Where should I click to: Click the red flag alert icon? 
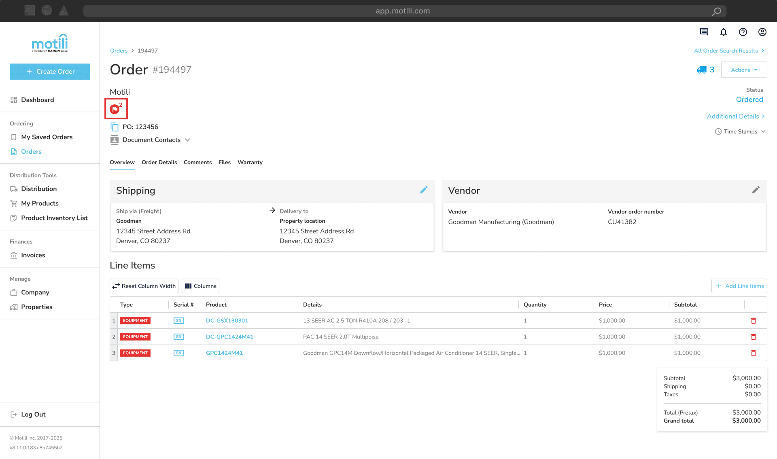(115, 109)
